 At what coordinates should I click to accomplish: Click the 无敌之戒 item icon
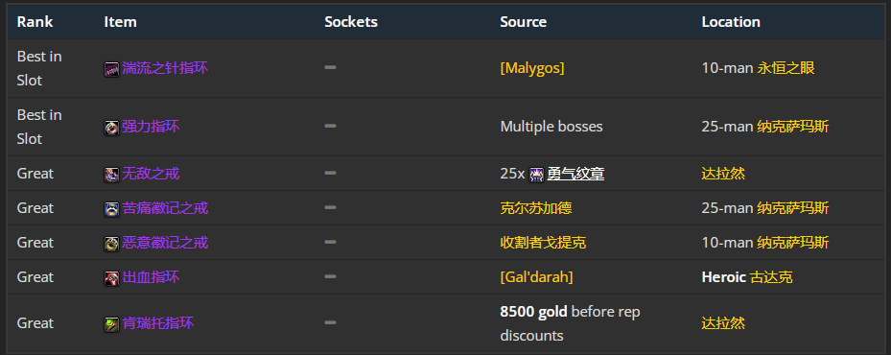pyautogui.click(x=111, y=174)
